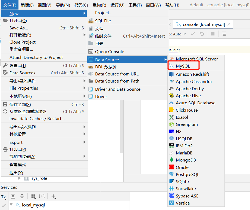Screen dimensions: 250x210
Task: Choose the PostgreSQL entry
Action: [x=196, y=174]
